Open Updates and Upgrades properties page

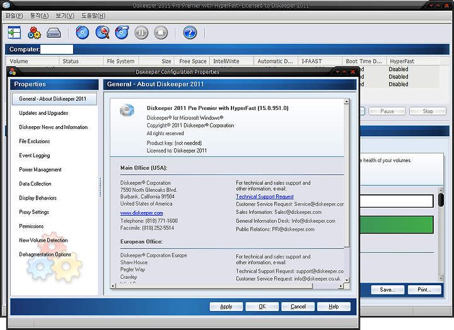44,113
